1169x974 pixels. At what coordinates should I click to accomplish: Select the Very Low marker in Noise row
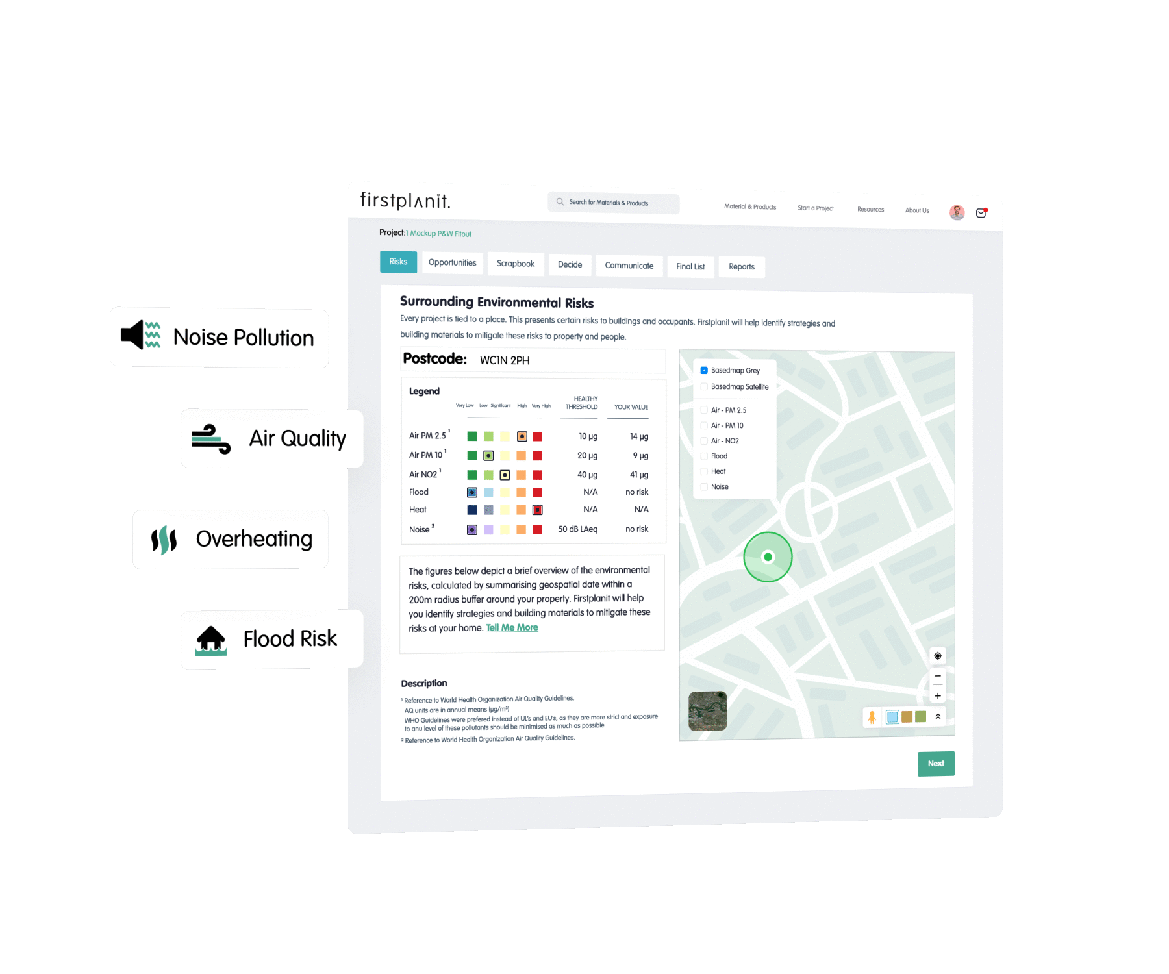pyautogui.click(x=472, y=530)
